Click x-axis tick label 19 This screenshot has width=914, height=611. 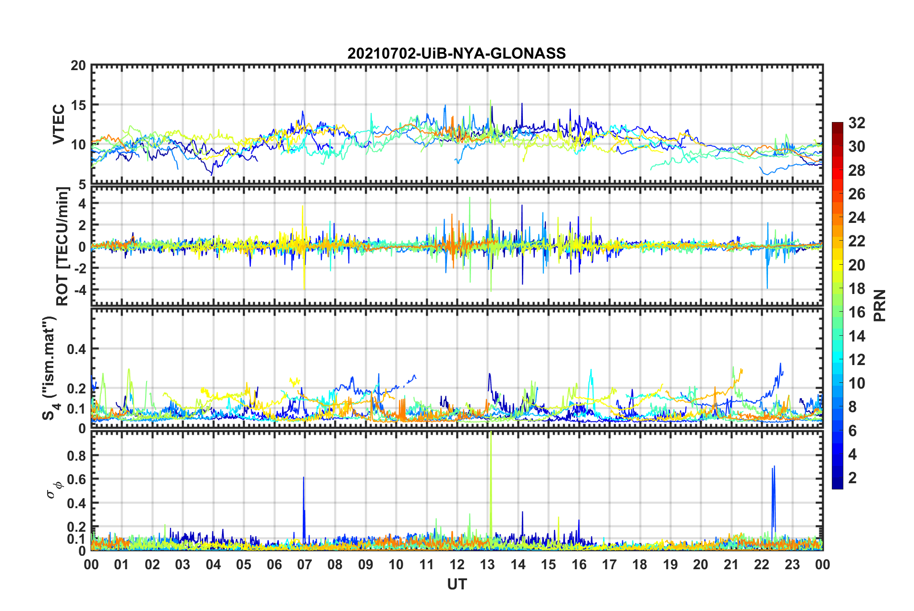pos(670,564)
